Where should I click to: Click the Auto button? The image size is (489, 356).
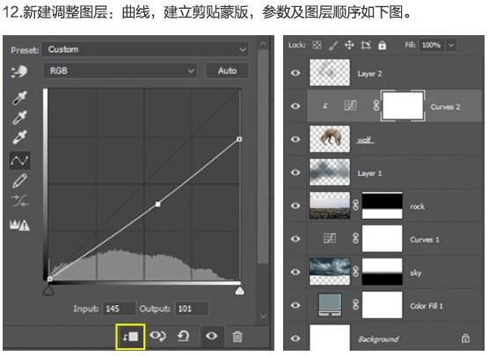pos(227,71)
